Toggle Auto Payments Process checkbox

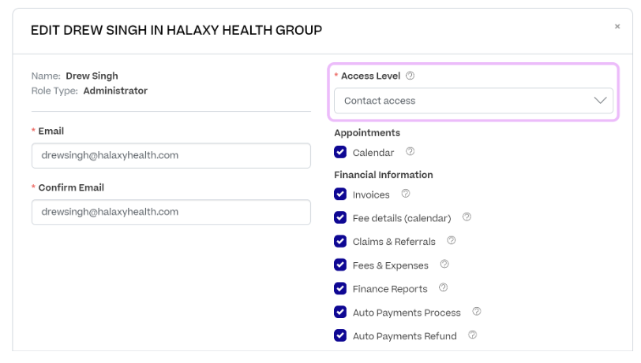(340, 313)
